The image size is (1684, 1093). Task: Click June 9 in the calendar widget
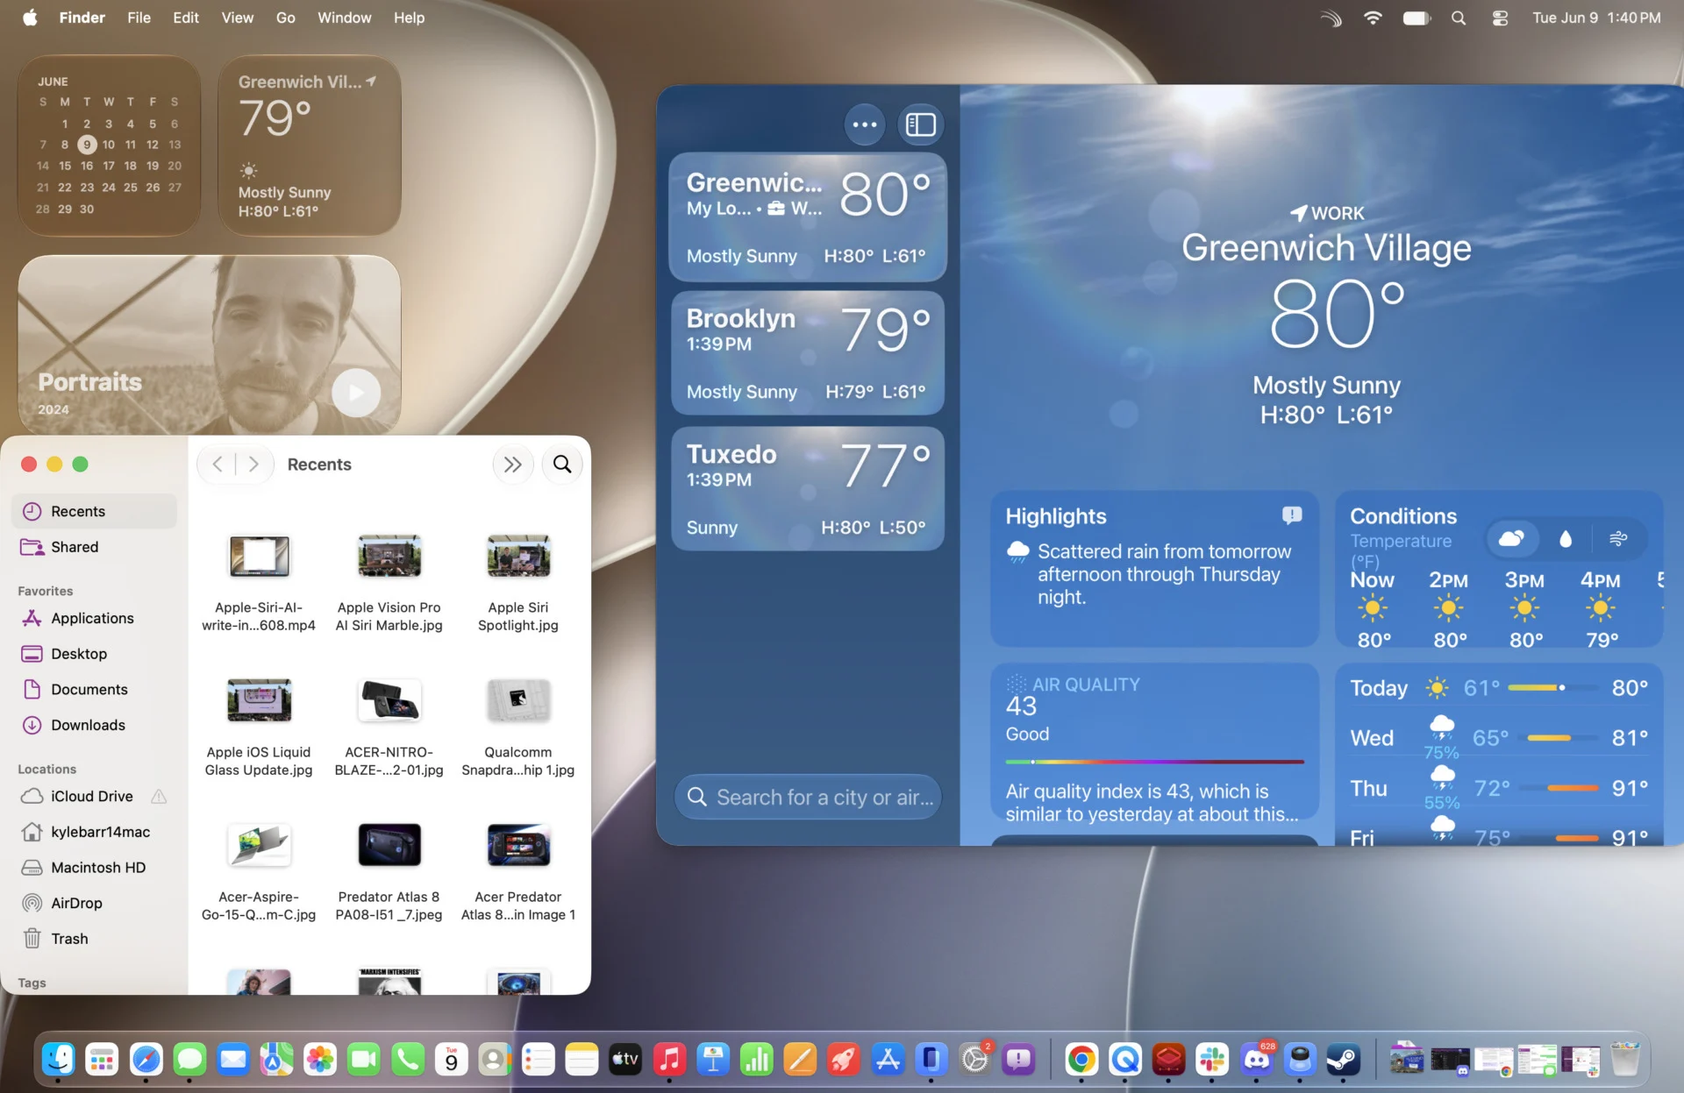click(x=87, y=145)
